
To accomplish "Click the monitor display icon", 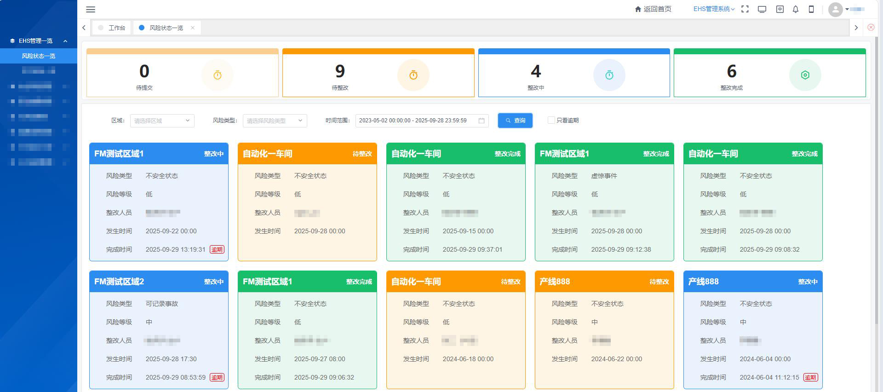I will pyautogui.click(x=762, y=9).
